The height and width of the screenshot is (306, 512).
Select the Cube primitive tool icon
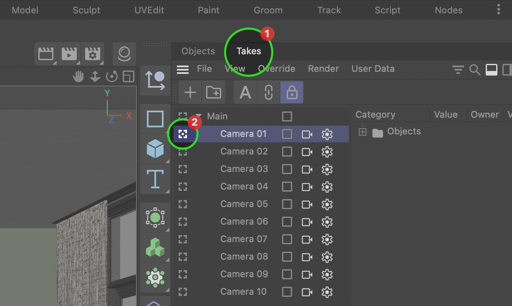coord(155,149)
